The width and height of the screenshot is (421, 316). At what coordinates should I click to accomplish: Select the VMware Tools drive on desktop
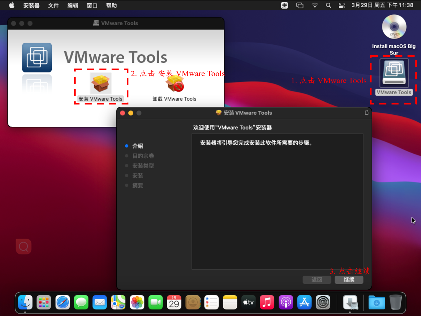click(x=394, y=73)
